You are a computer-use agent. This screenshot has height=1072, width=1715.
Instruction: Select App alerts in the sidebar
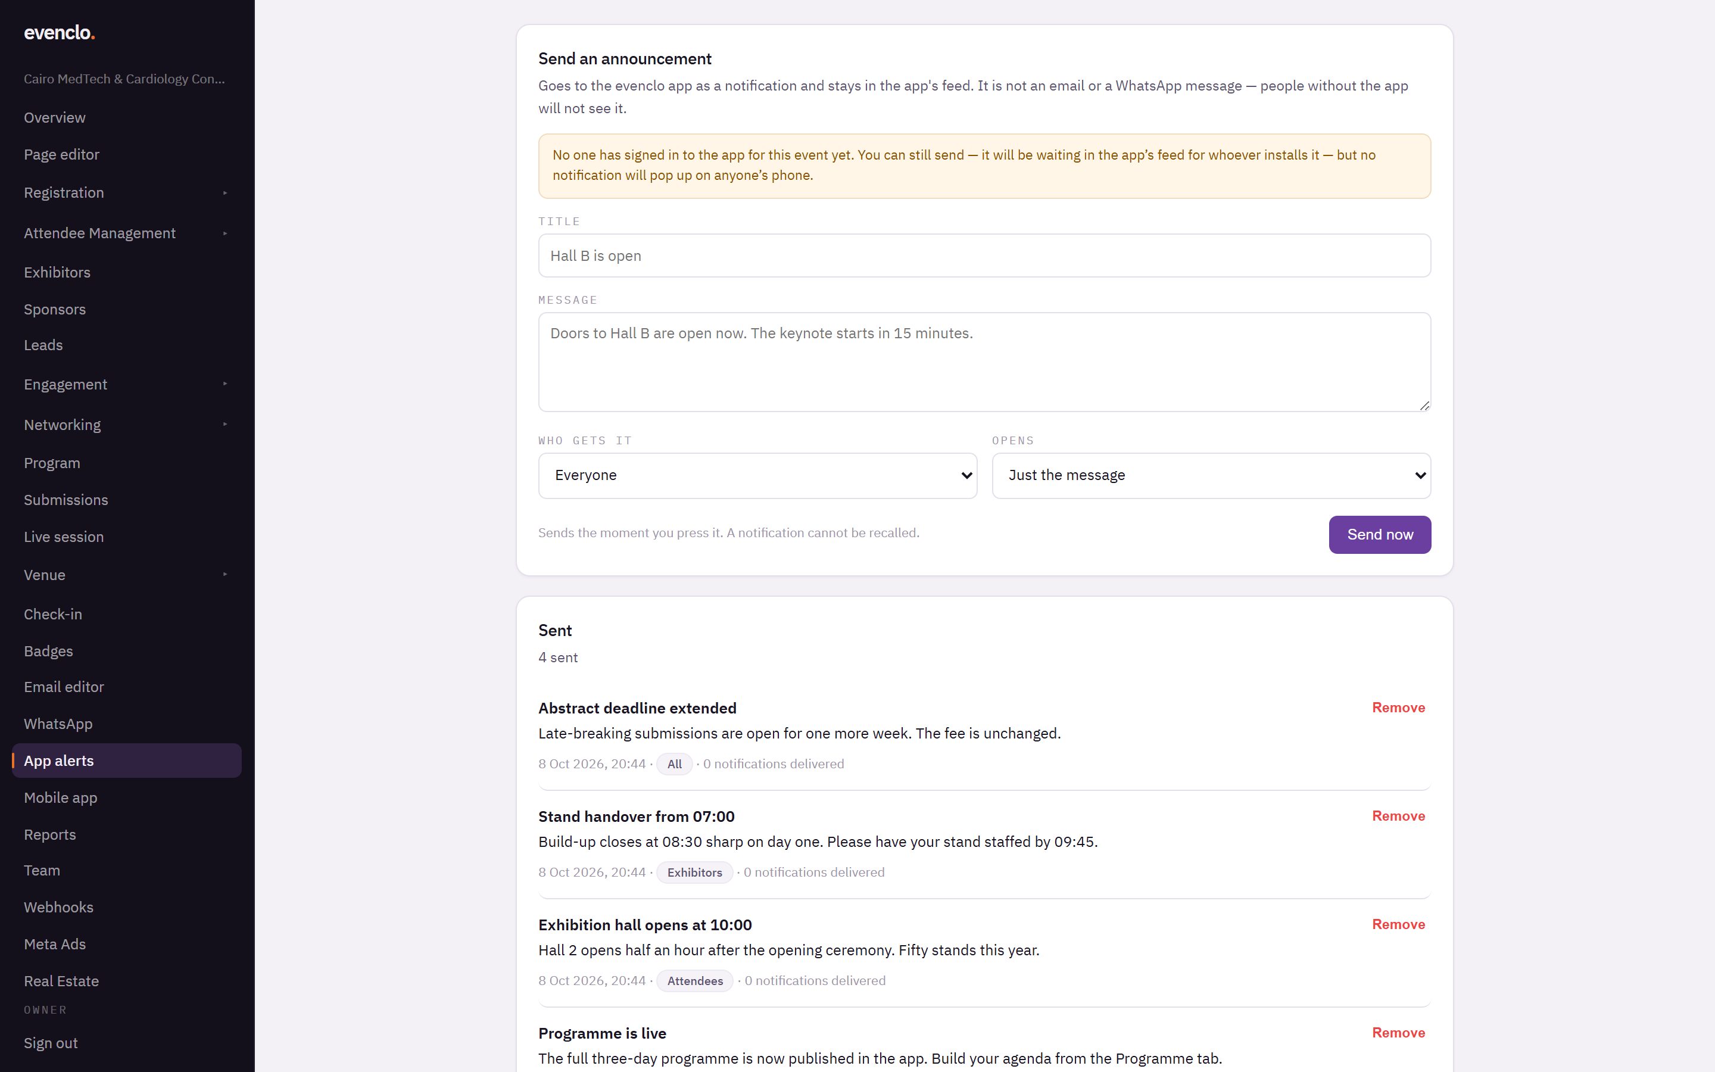coord(126,761)
